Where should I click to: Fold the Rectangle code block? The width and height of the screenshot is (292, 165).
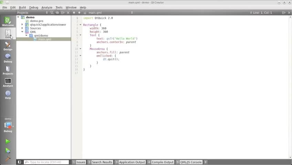pos(81,25)
